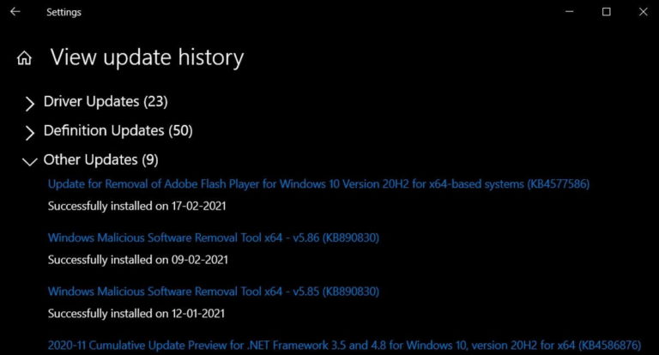Image resolution: width=659 pixels, height=355 pixels.
Task: Click the Settings title text
Action: click(64, 12)
